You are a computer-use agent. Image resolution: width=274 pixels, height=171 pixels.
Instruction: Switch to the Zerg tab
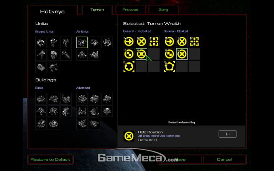(x=163, y=10)
